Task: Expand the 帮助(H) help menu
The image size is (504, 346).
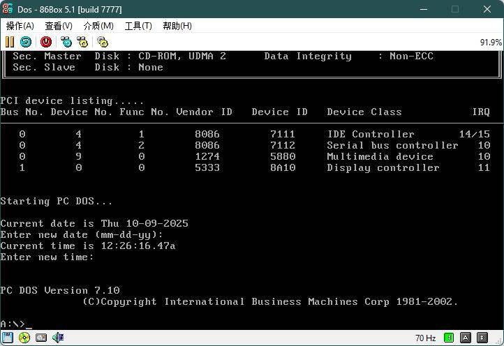Action: click(x=177, y=26)
